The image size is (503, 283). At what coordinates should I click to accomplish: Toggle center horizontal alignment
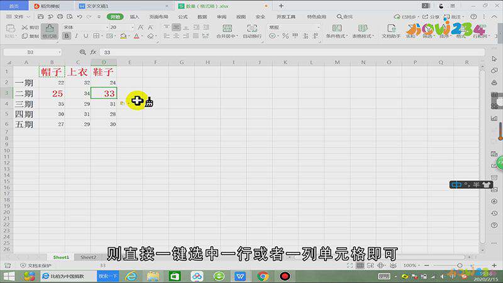coord(176,36)
